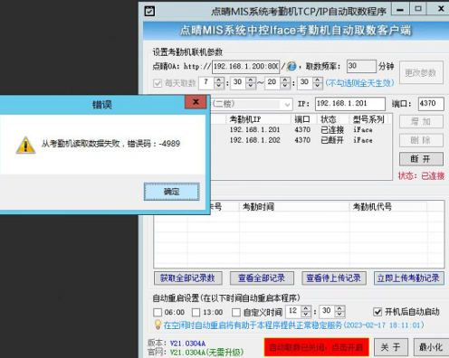
Task: Click the lightbulb tip icon
Action: [x=158, y=325]
